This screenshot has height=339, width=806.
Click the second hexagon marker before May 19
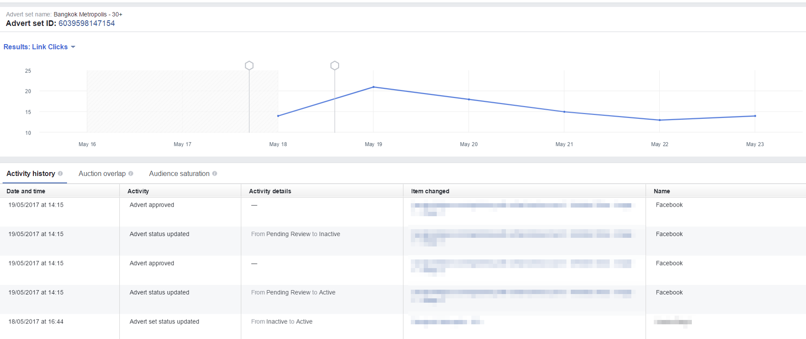(x=335, y=66)
